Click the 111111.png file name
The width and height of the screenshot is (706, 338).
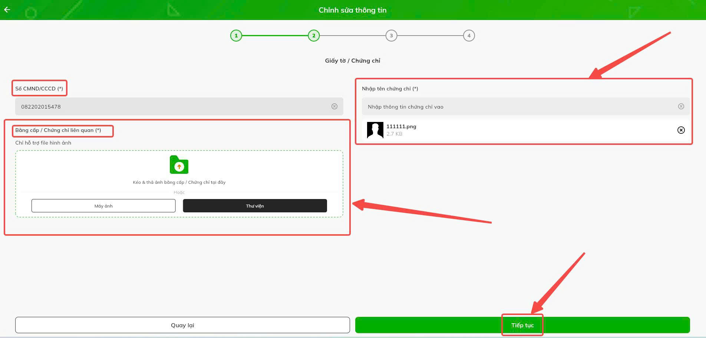point(401,126)
